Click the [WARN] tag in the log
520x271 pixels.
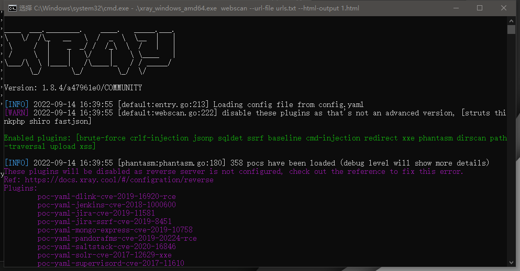coord(17,113)
